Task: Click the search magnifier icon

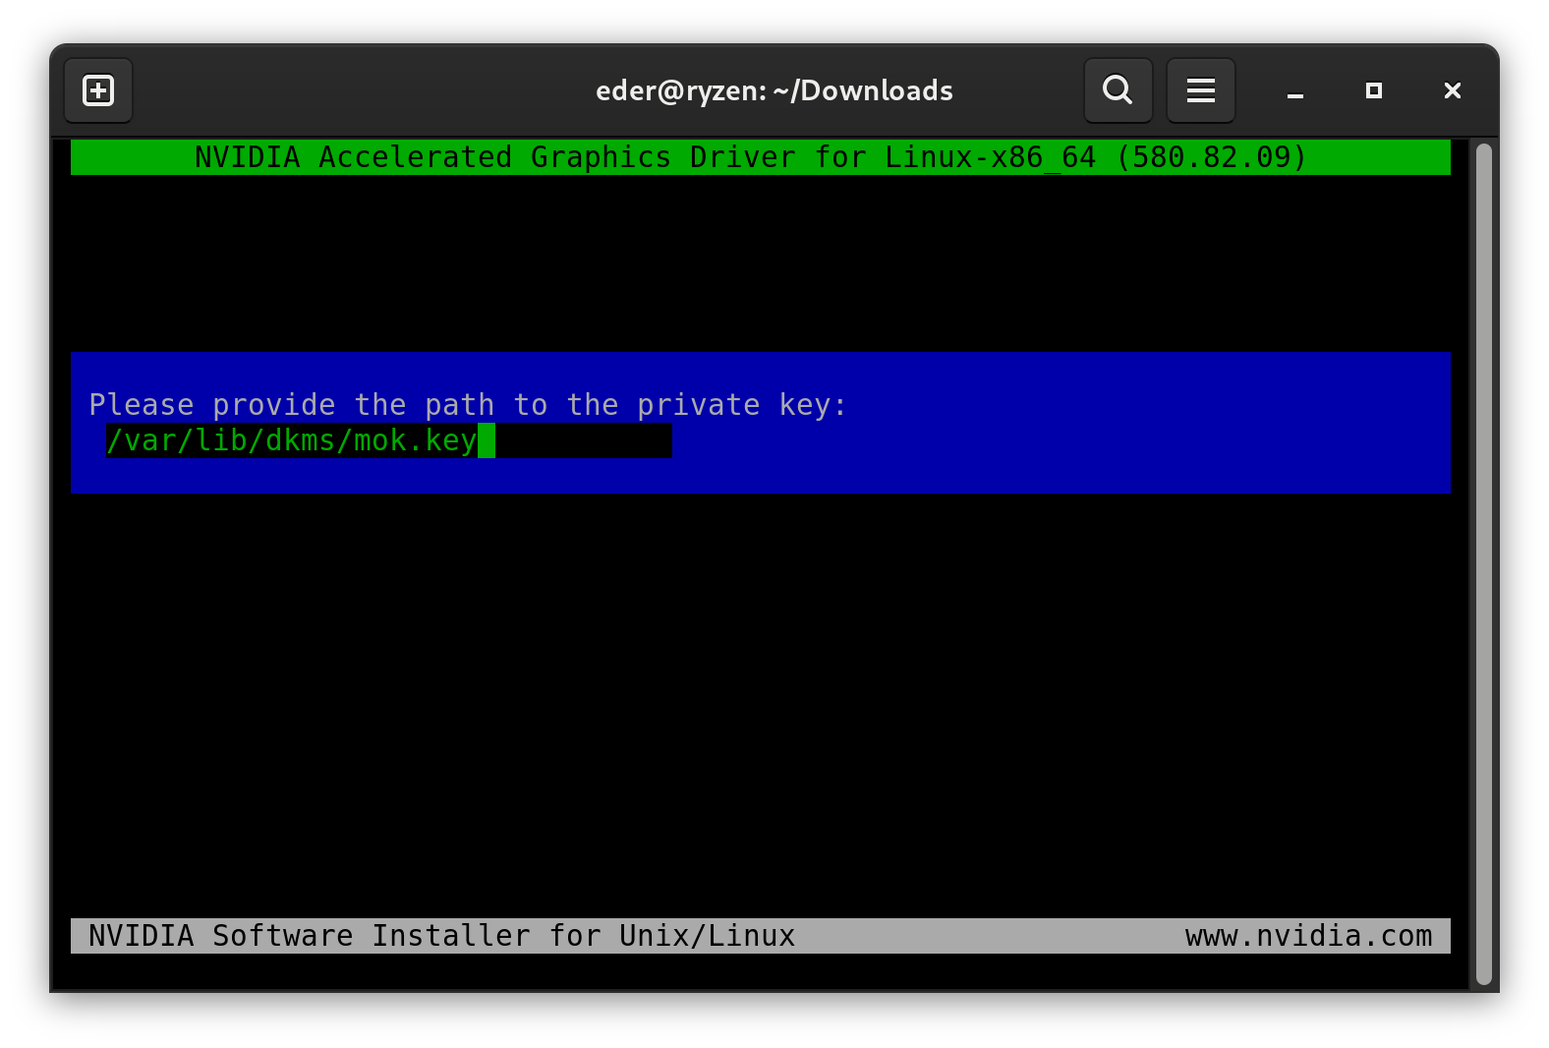Action: tap(1118, 90)
